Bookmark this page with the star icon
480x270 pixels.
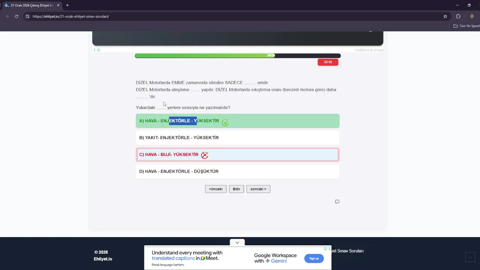pos(445,16)
